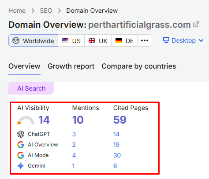The height and width of the screenshot is (179, 209).
Task: Open more countries via three-dots button
Action: 145,40
